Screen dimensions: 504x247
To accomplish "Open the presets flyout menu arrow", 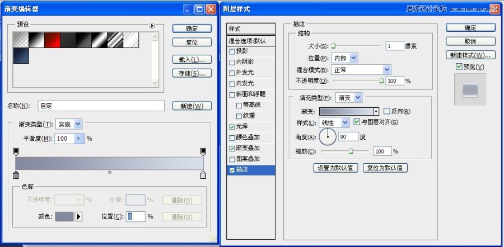I will tap(152, 26).
